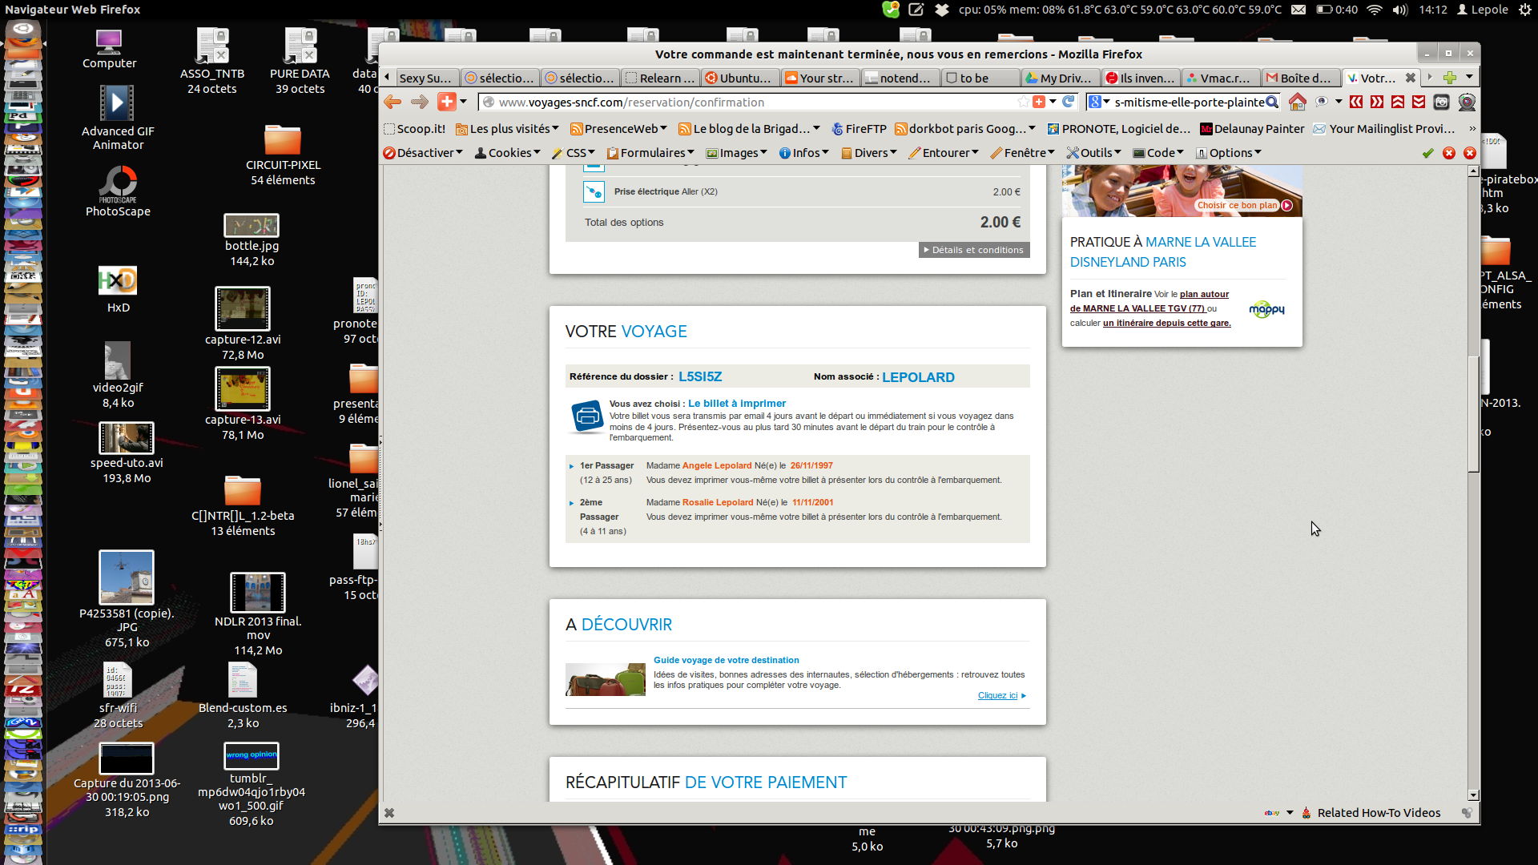Click the search magnifier icon in search box

click(x=1272, y=102)
